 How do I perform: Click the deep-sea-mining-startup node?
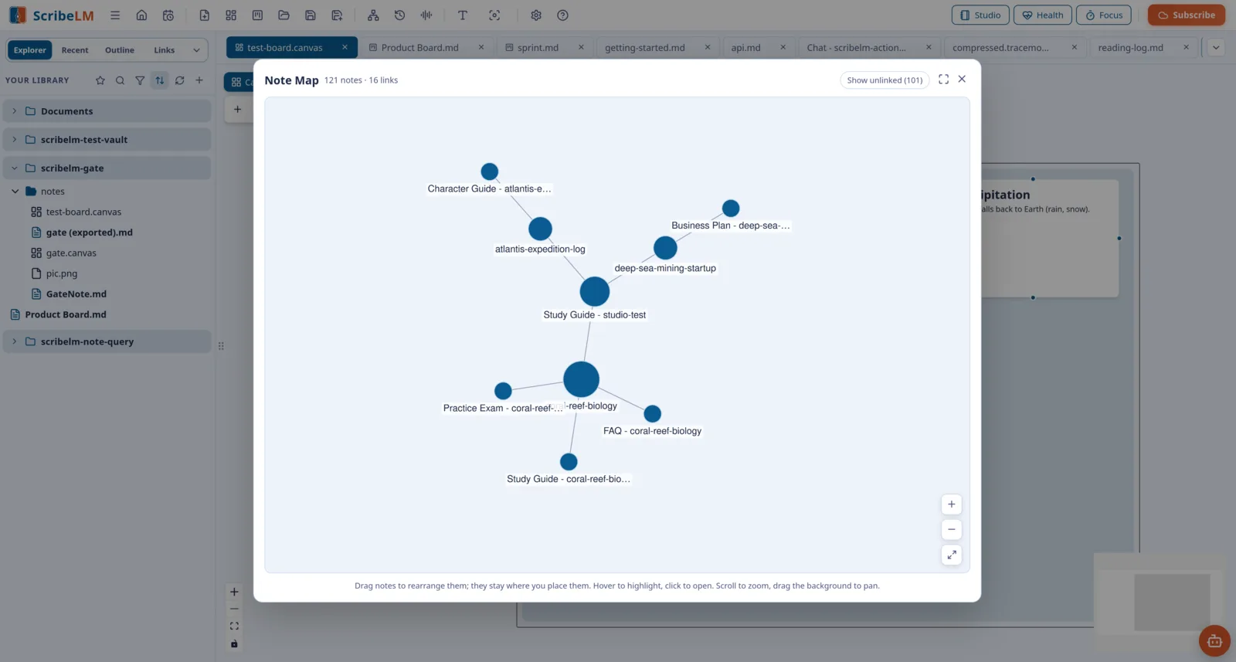(665, 248)
